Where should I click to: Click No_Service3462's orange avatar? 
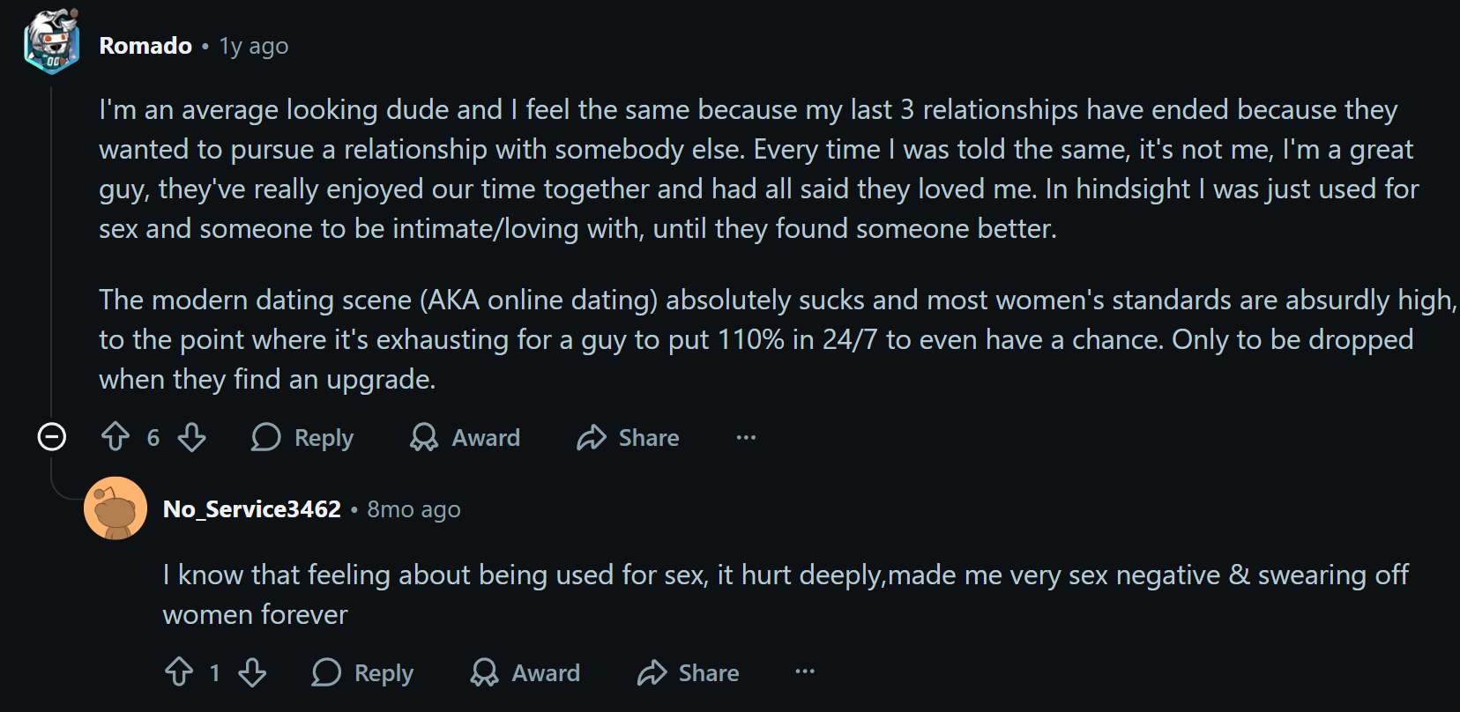click(115, 508)
